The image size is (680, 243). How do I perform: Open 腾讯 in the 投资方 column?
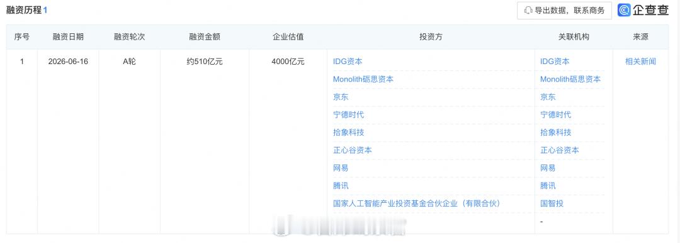(341, 185)
